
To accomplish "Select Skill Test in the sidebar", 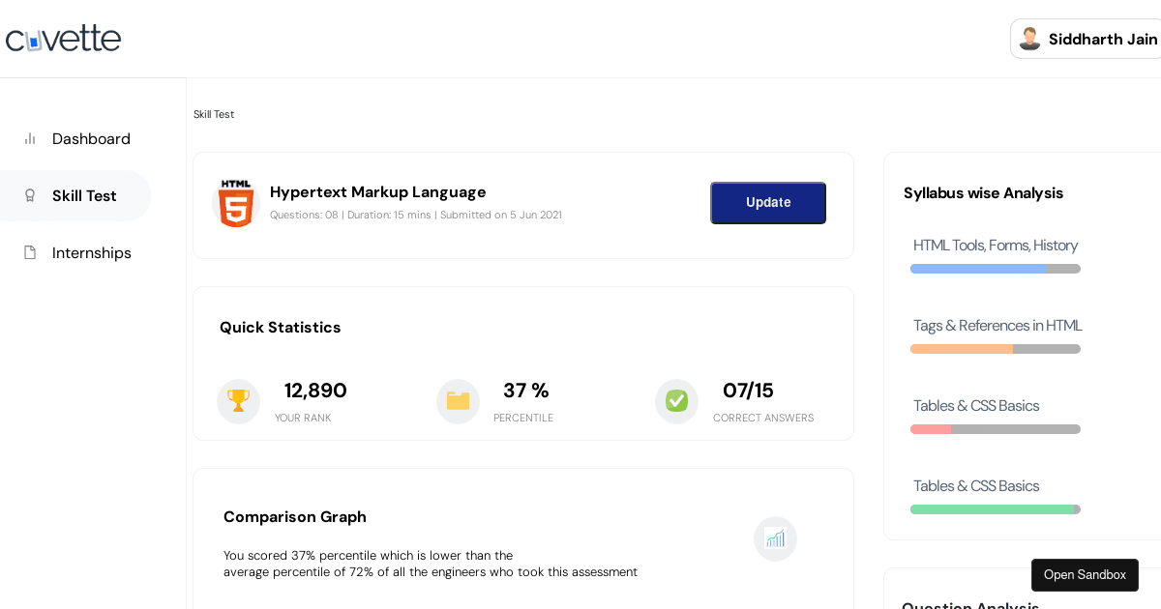I will 84,195.
